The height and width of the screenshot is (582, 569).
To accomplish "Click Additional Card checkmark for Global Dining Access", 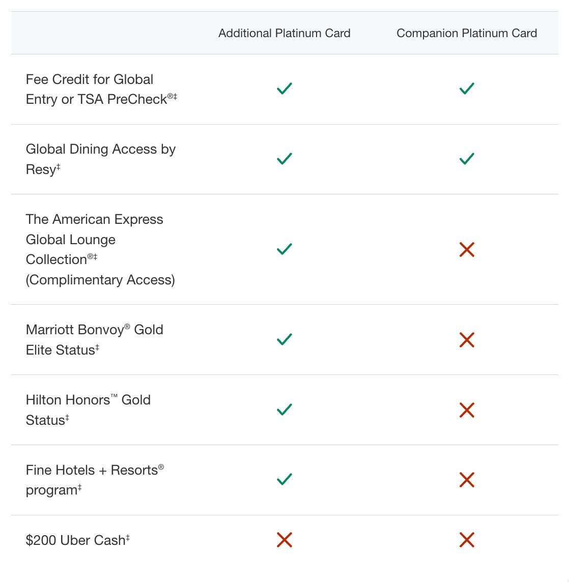I will [284, 159].
